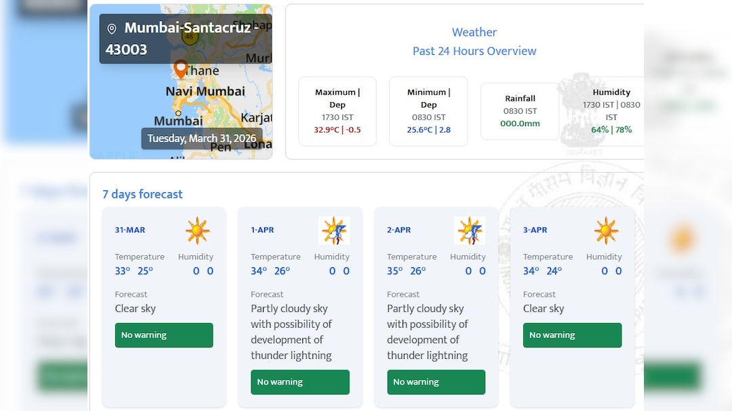Click the Past 24 Hours Overview title
Viewport: 732px width, 411px height.
pos(474,51)
